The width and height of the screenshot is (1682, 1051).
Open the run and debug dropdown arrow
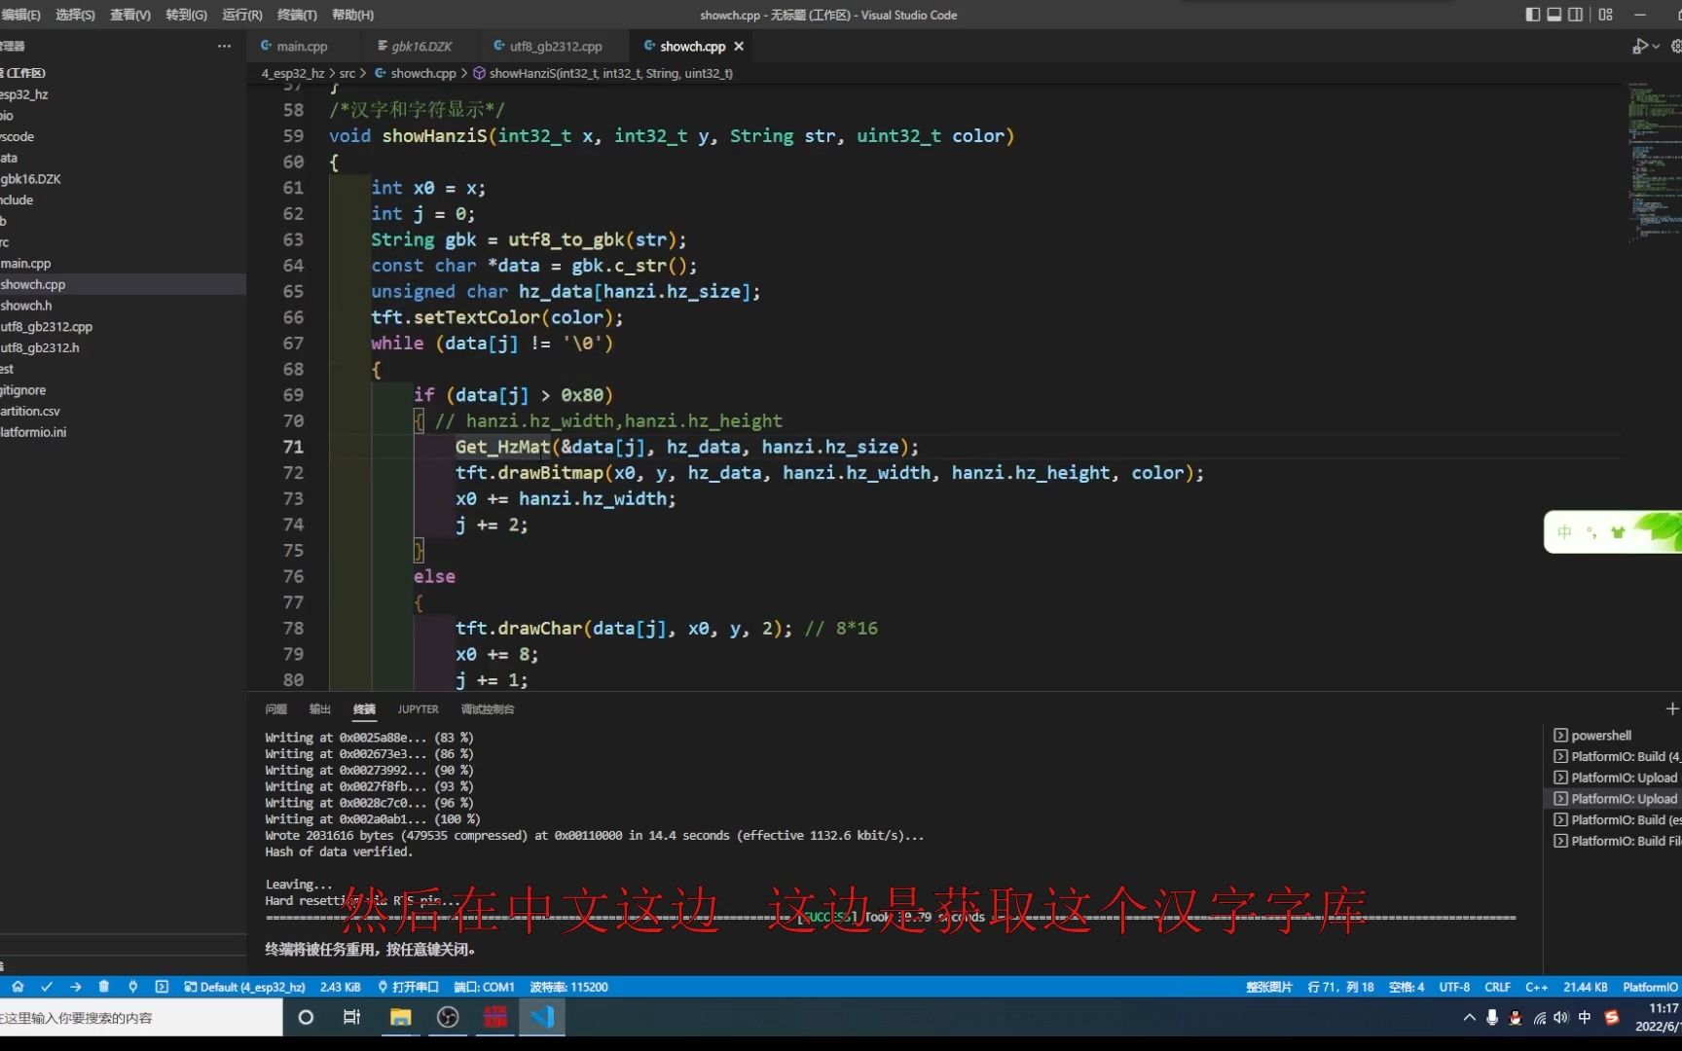(1656, 47)
